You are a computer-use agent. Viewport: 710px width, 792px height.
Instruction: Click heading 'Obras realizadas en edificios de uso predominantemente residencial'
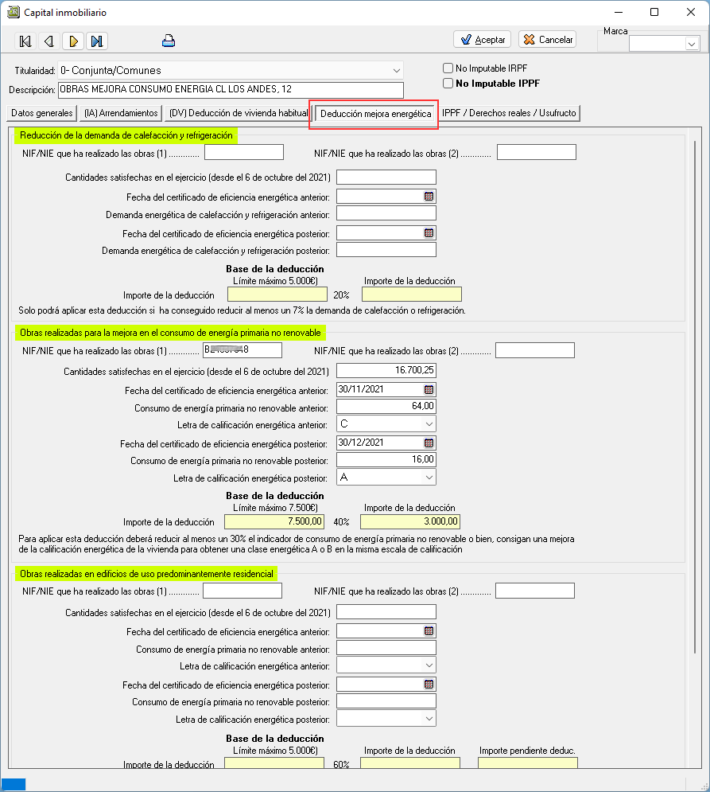click(146, 574)
